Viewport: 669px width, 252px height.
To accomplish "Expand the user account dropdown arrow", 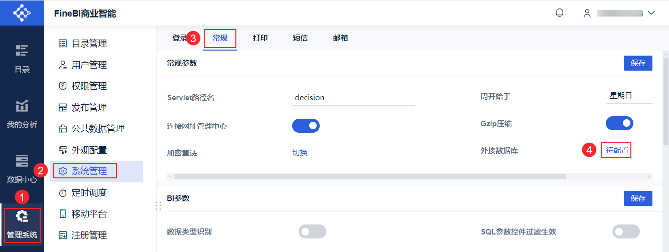I will pos(651,13).
